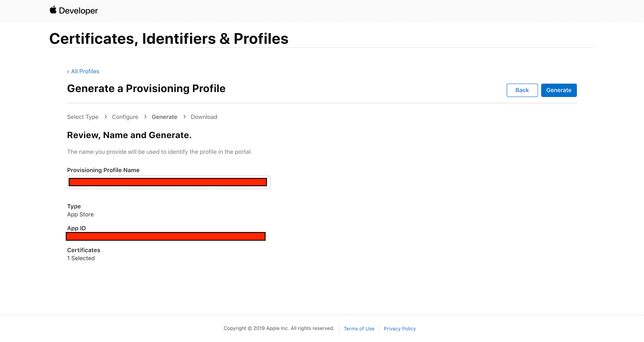Click chevron between Select Type and Configure
The image size is (644, 342).
(x=106, y=117)
